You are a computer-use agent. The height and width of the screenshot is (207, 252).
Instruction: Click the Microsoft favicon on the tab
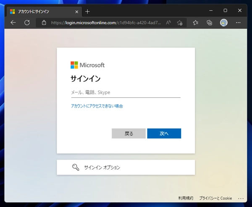point(12,12)
